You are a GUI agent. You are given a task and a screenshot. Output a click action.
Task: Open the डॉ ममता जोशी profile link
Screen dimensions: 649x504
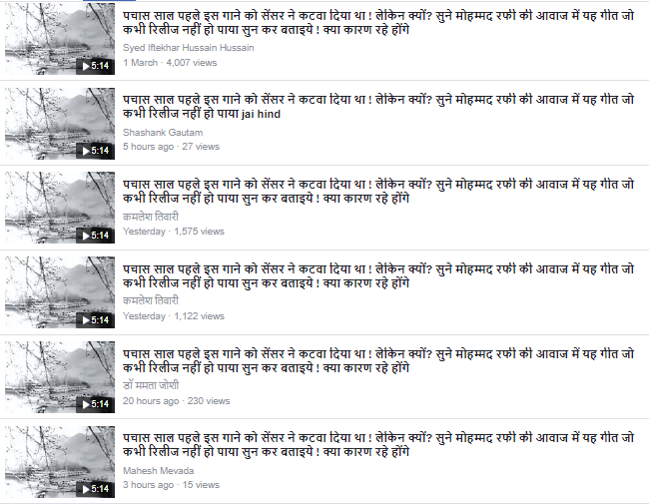point(151,385)
